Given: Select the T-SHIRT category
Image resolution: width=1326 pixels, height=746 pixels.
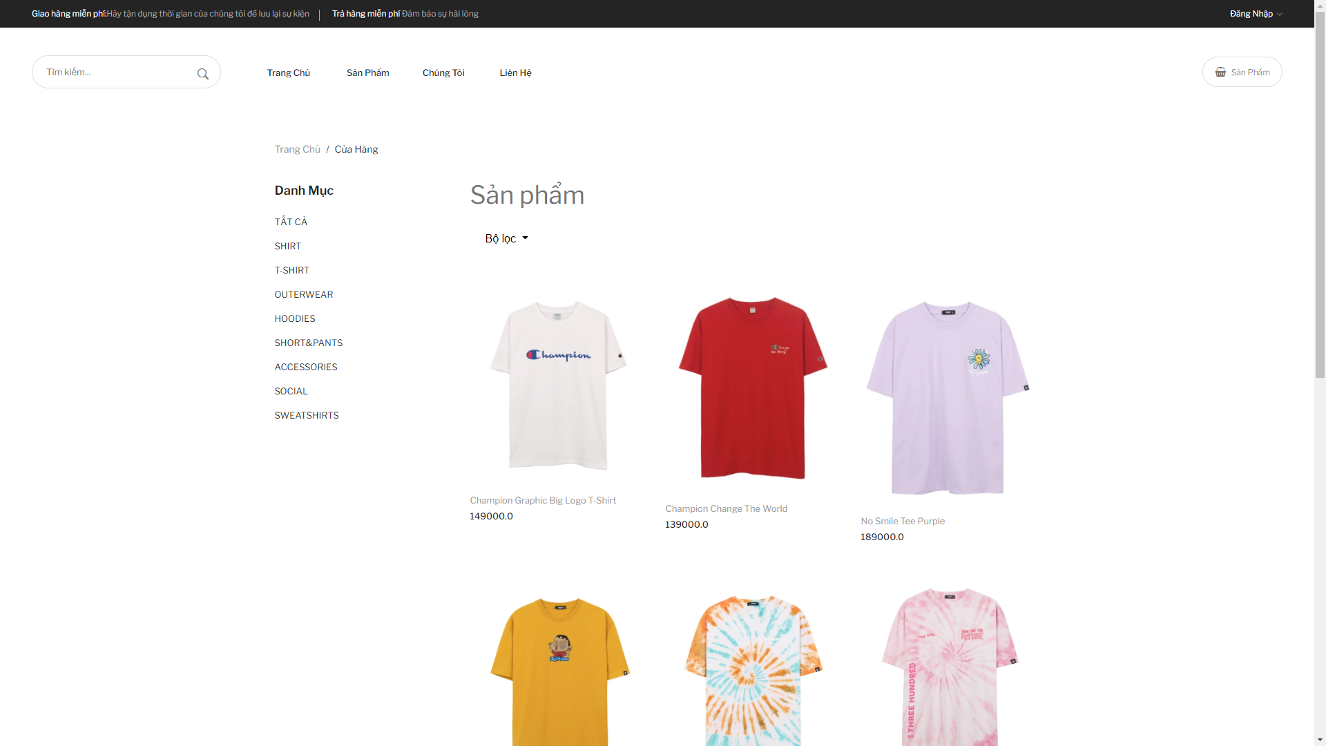Looking at the screenshot, I should pyautogui.click(x=291, y=270).
